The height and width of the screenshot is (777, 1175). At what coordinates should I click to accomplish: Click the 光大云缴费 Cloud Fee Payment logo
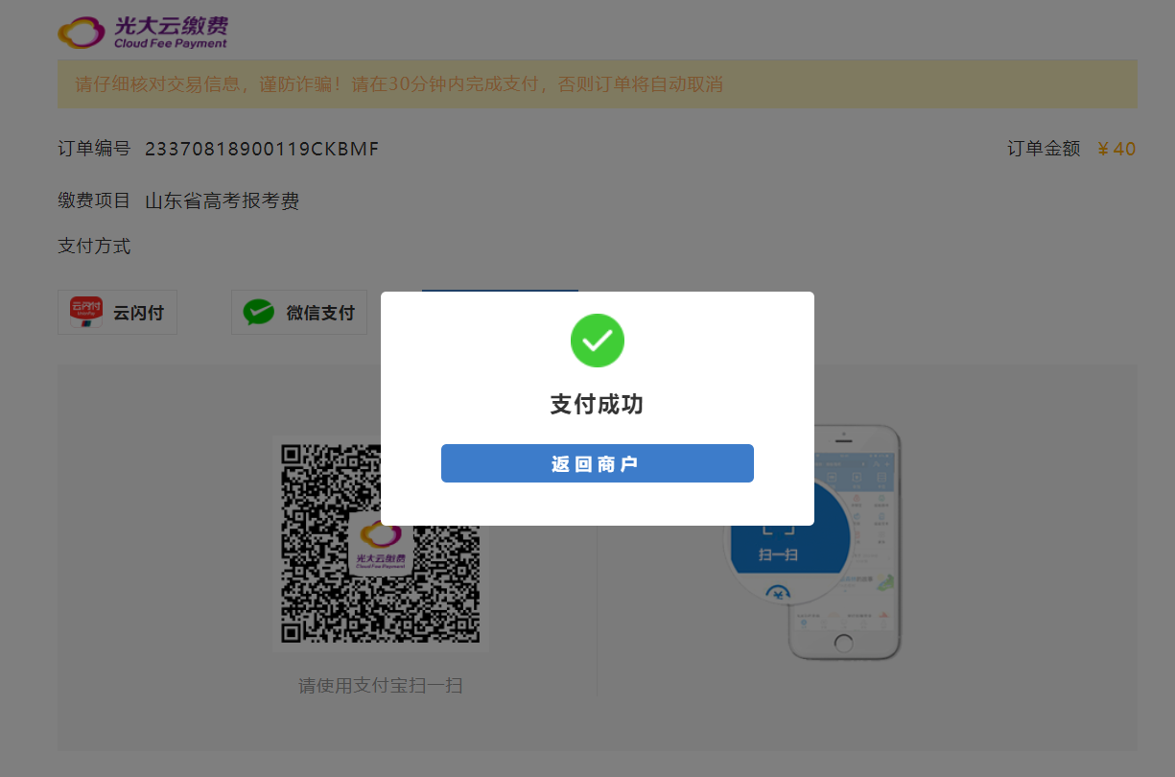click(x=143, y=32)
